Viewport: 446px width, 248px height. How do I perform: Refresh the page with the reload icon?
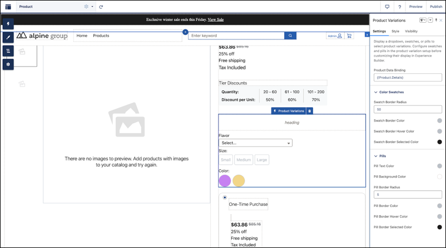tap(101, 7)
